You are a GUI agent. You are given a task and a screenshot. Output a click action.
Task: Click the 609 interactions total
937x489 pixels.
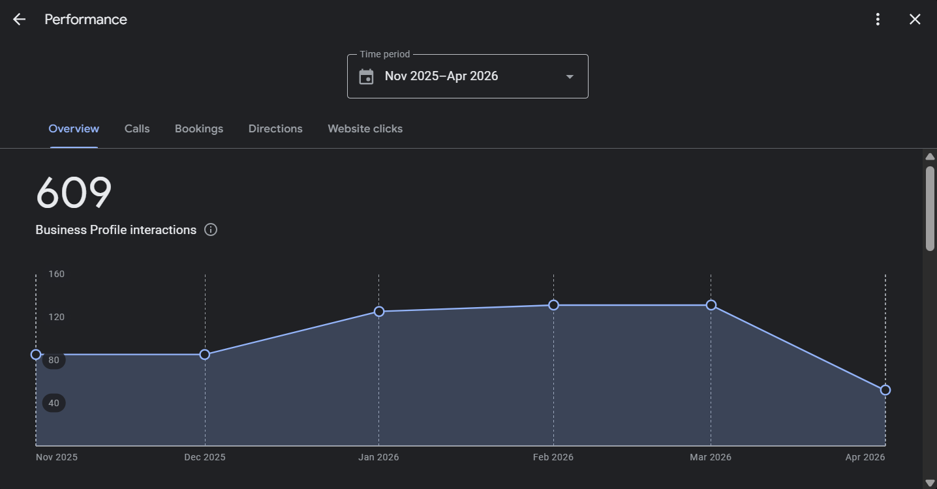(x=73, y=193)
